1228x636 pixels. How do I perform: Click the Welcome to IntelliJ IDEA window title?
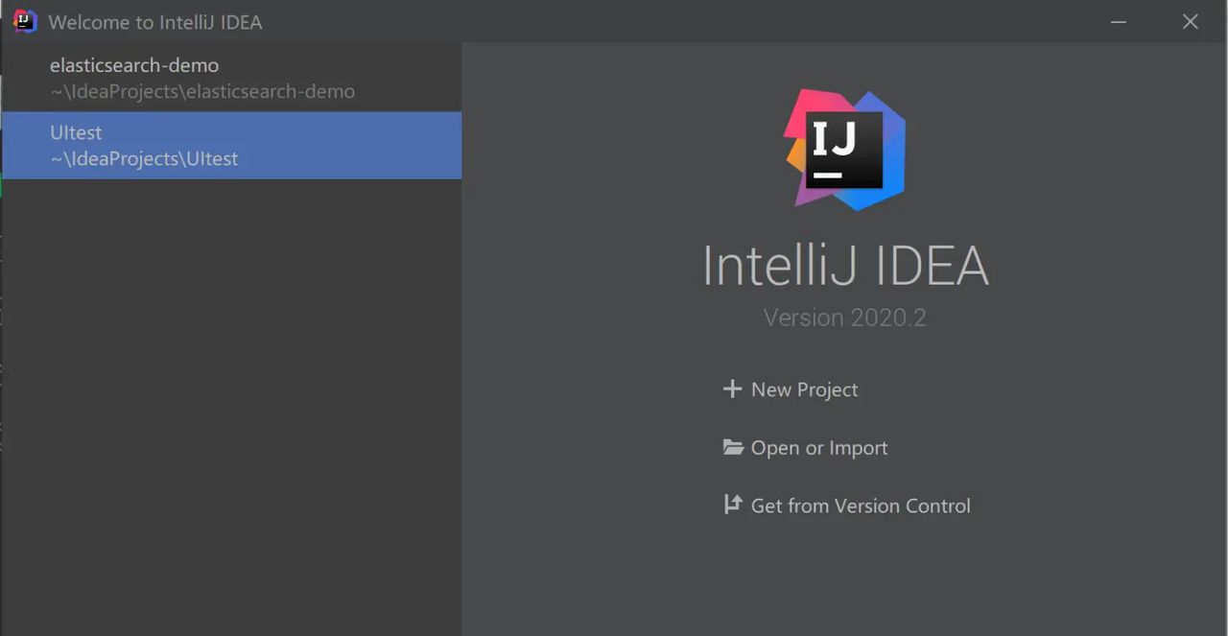154,22
